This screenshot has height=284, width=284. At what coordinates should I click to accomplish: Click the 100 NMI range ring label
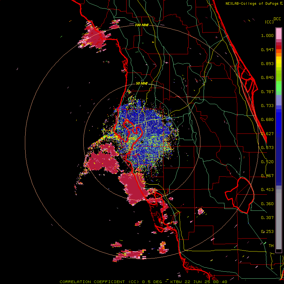(x=142, y=25)
